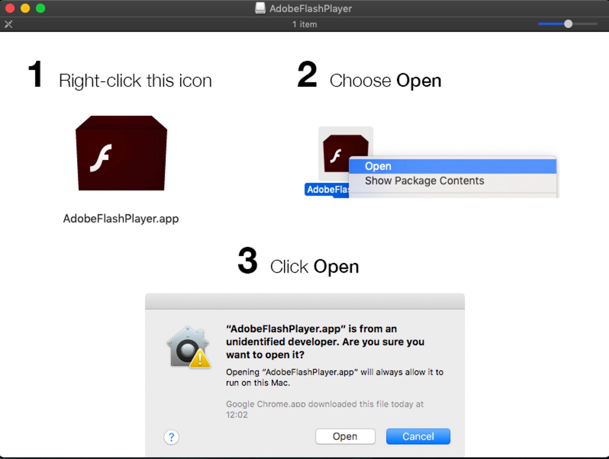
Task: Click the 'Click Open' instruction text
Action: pos(314,267)
